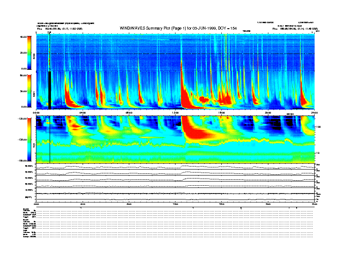The image size is (339, 262).
Task: Click the 24:00 tick label under RAD1 spectrogram
Action: (314, 113)
